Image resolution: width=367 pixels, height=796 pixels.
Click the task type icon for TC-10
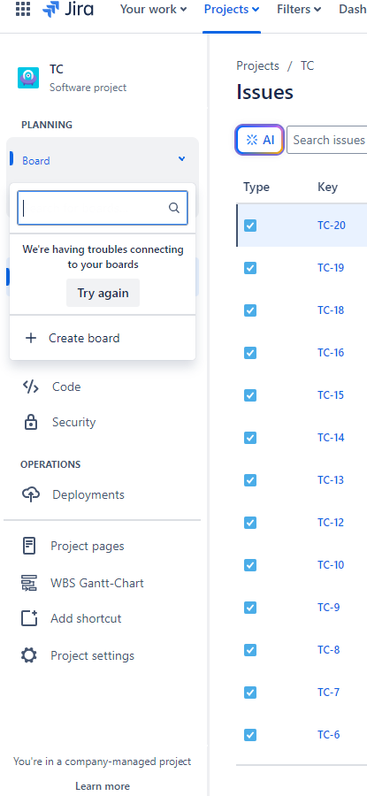[x=250, y=565]
